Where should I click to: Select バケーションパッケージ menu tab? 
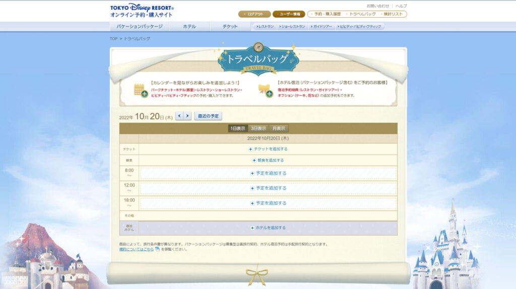(140, 26)
